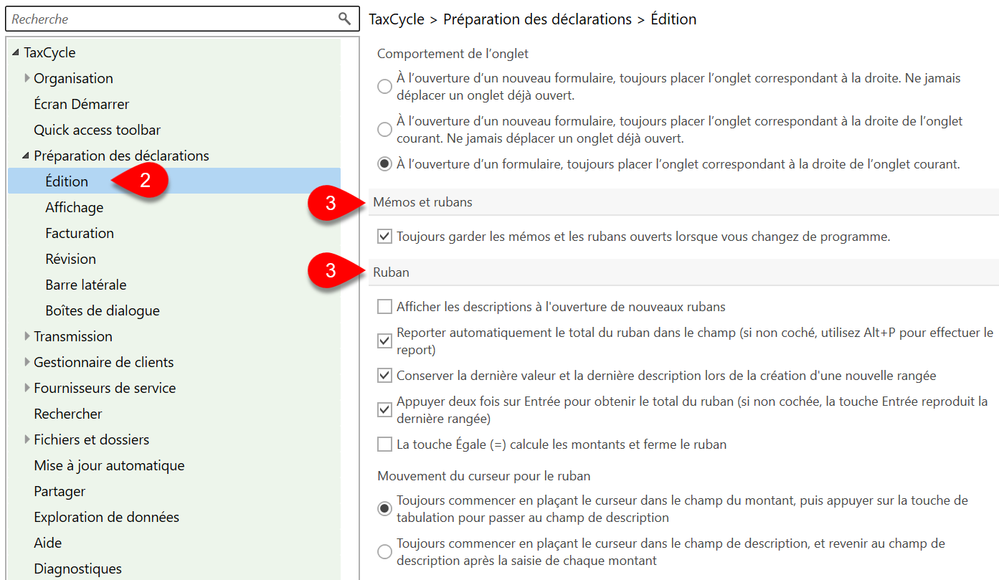Uncheck Reporter automatiquement le total du ruban
999x580 pixels.
point(384,341)
